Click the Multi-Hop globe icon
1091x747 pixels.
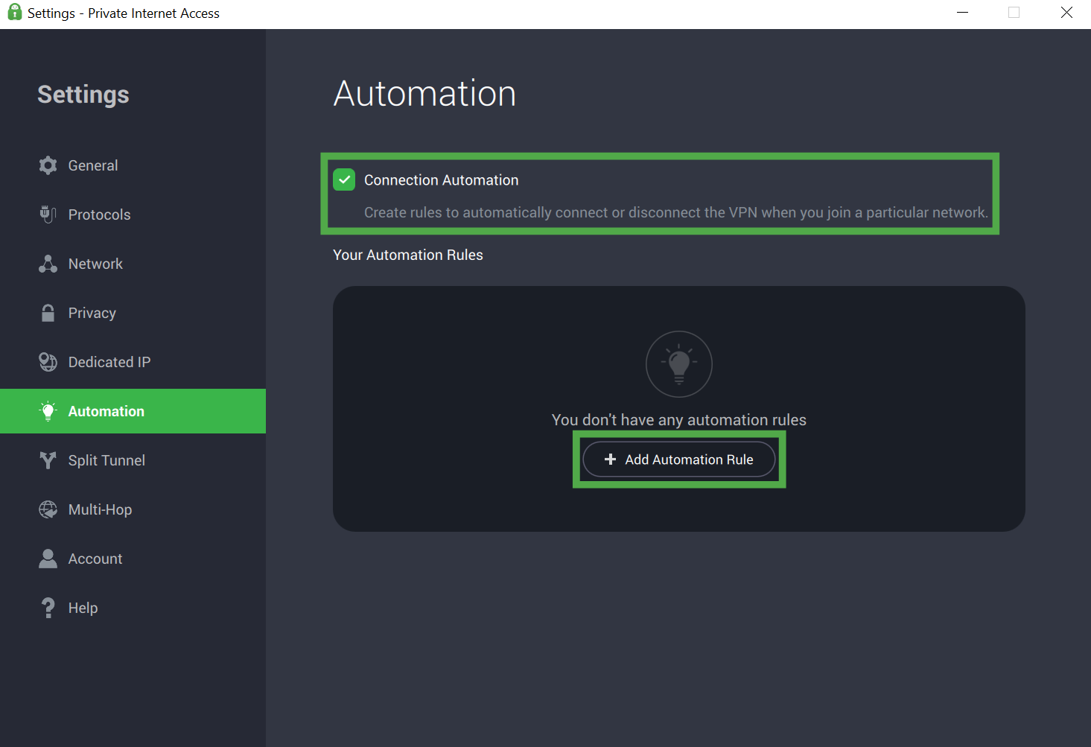(x=48, y=509)
